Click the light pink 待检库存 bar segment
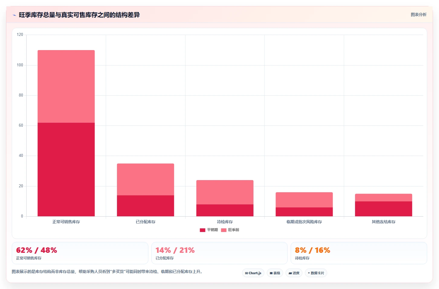Screen dimensions: 439x289 coord(225,192)
